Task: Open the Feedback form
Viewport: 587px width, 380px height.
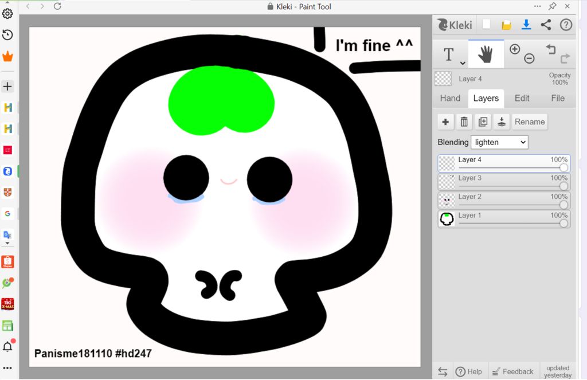Action: pos(513,371)
